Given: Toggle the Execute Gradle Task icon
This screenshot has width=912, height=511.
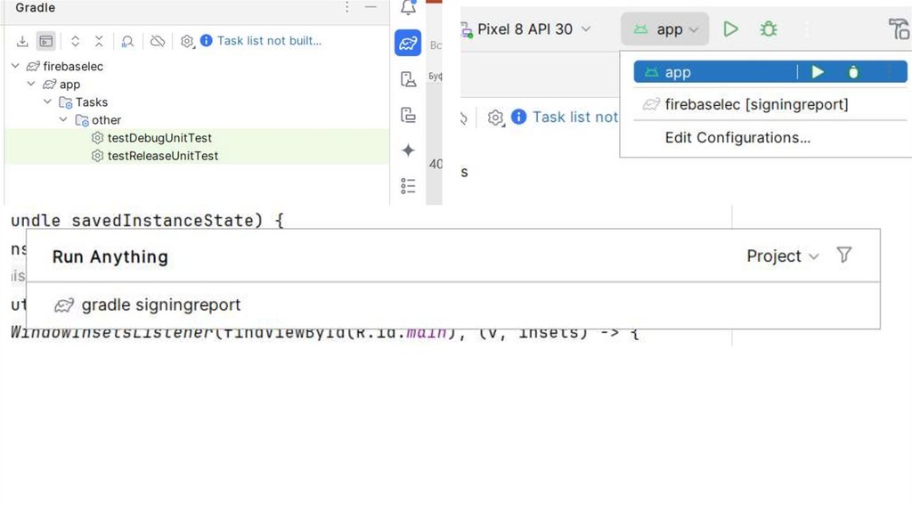Looking at the screenshot, I should pos(46,41).
